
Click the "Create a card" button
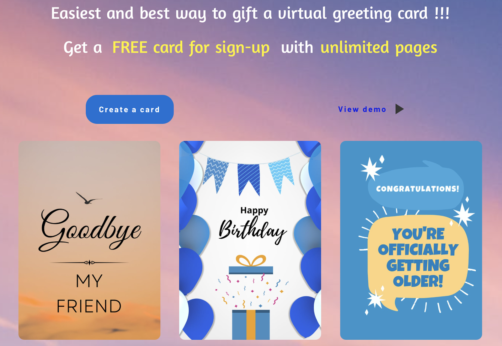click(130, 109)
